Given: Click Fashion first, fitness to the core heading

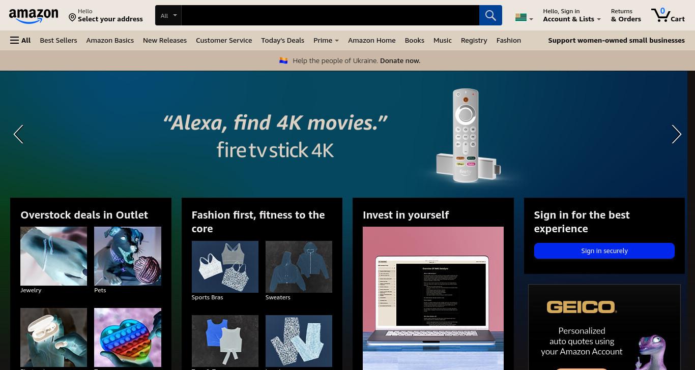Looking at the screenshot, I should (x=258, y=222).
